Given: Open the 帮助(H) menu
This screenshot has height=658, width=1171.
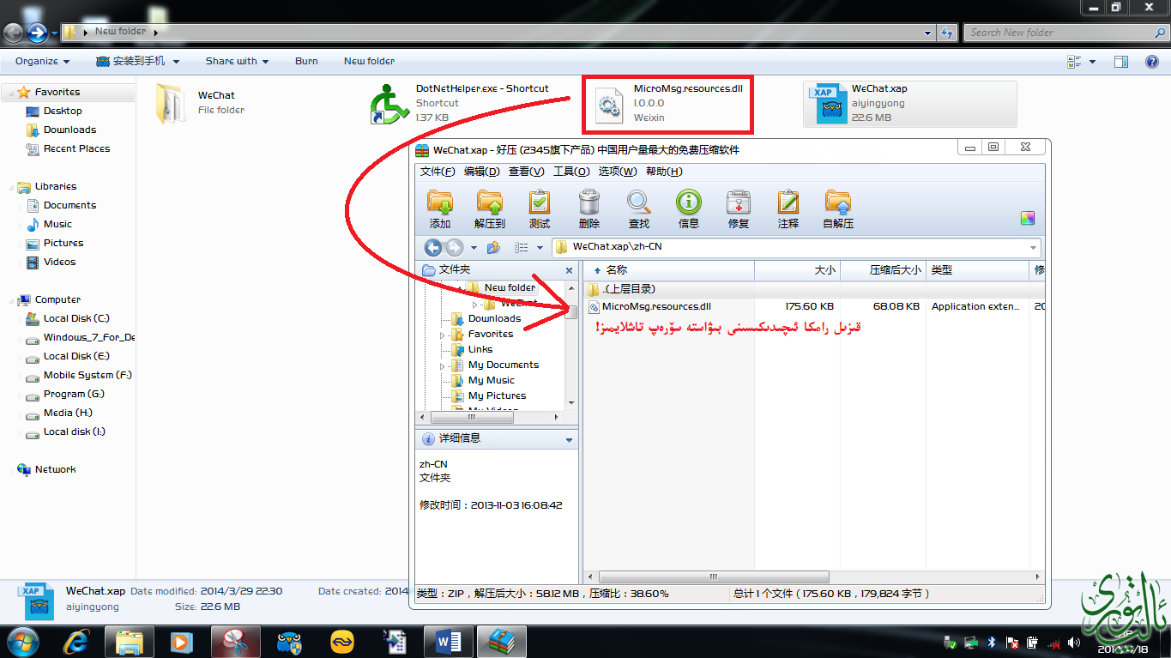Looking at the screenshot, I should coord(664,172).
